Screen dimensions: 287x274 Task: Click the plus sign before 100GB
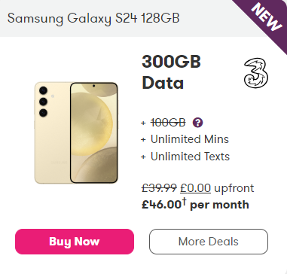click(143, 123)
